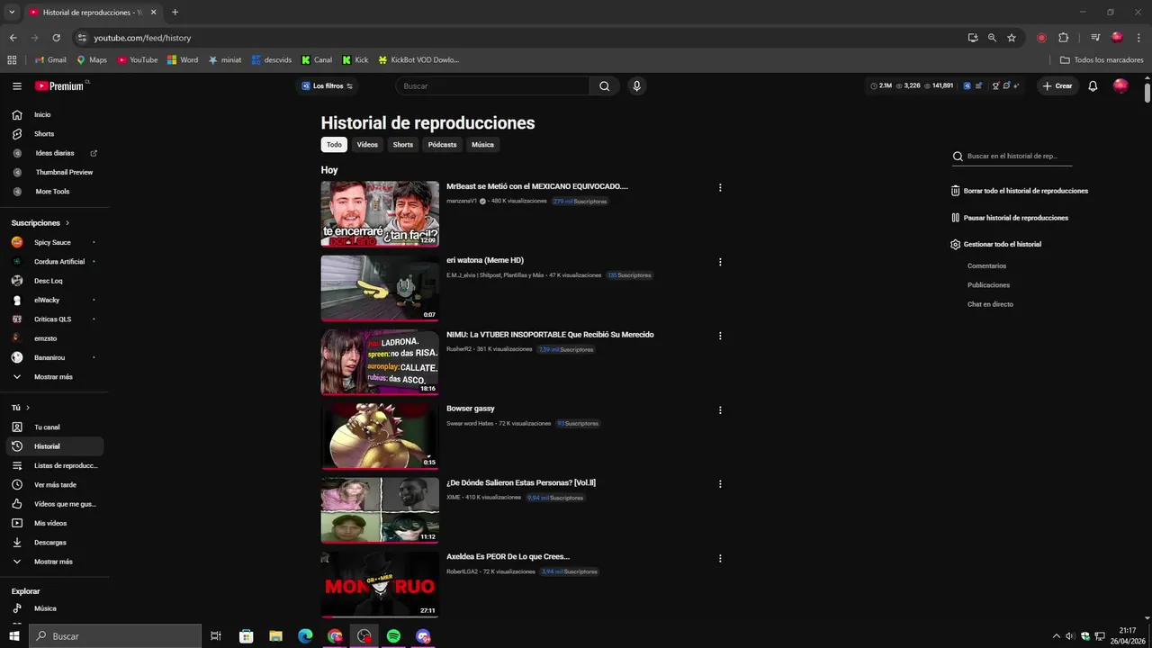The width and height of the screenshot is (1152, 648).
Task: Pause the watch history
Action: click(x=1010, y=218)
